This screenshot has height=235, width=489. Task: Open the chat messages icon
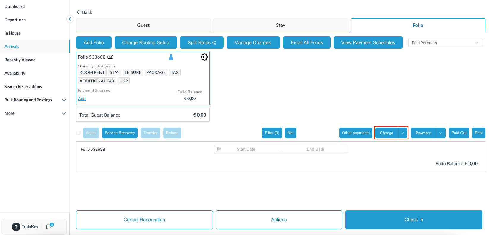click(49, 227)
